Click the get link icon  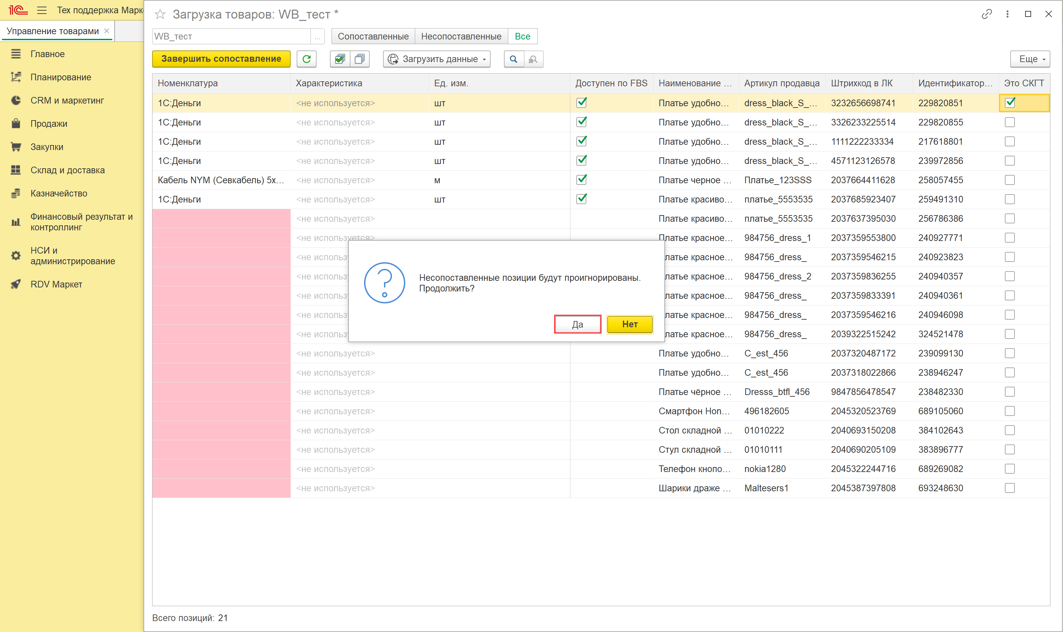[986, 14]
